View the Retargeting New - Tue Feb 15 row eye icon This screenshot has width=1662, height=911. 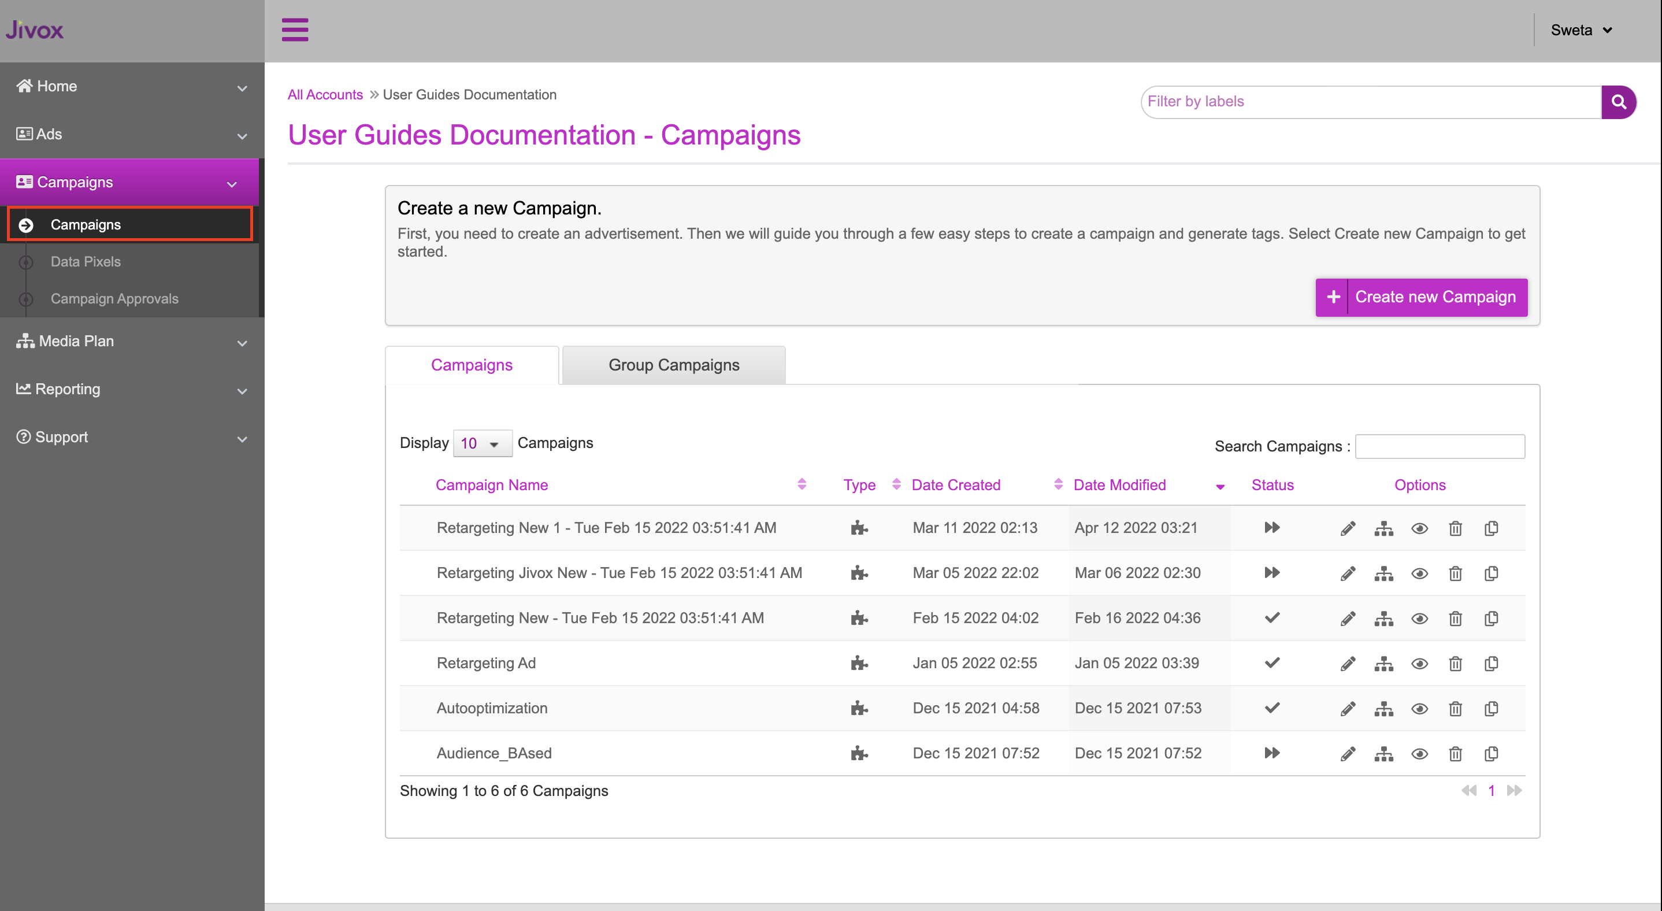point(1419,620)
